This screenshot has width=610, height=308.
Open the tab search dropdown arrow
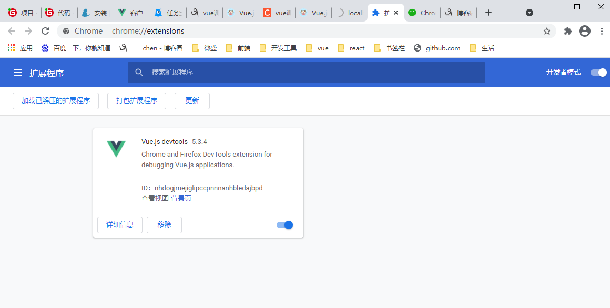point(529,13)
